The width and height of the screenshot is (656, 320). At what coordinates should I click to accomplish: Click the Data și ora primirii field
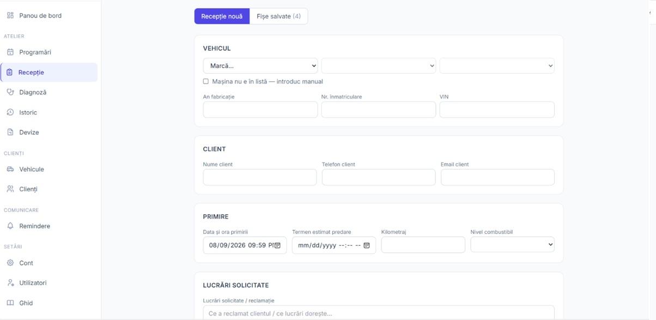pos(245,245)
